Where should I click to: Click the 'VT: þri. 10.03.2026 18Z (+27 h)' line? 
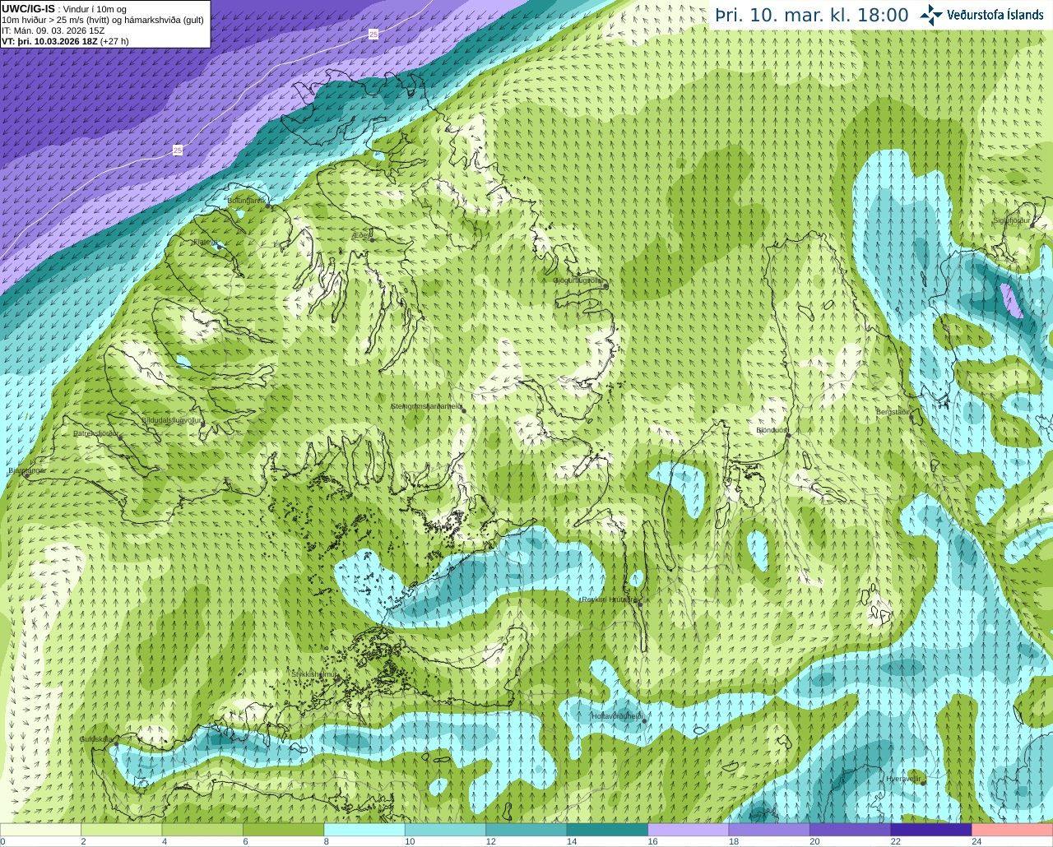coord(65,40)
